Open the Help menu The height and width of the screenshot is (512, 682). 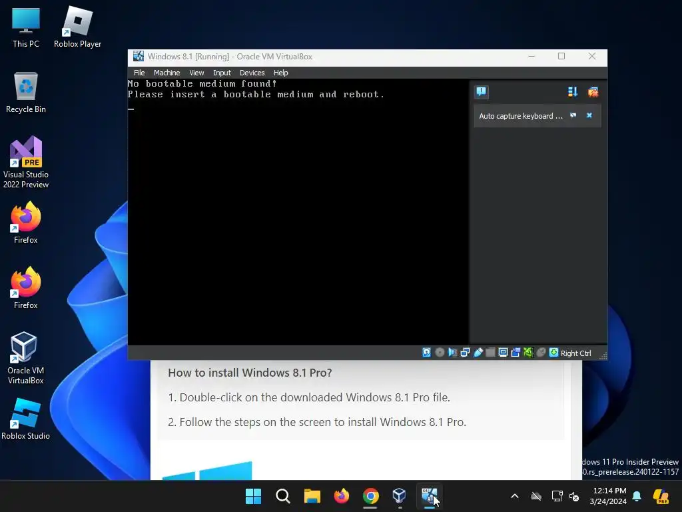pyautogui.click(x=280, y=73)
